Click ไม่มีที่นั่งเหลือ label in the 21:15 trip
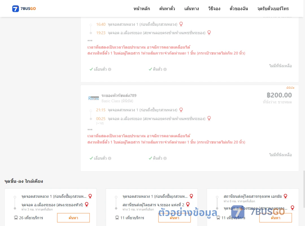Screen dimensions: 305x226 (x=280, y=155)
